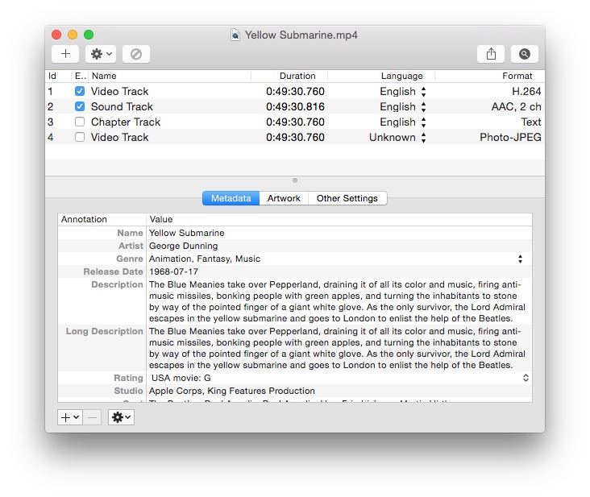Click the H.264 format cell

coord(526,91)
